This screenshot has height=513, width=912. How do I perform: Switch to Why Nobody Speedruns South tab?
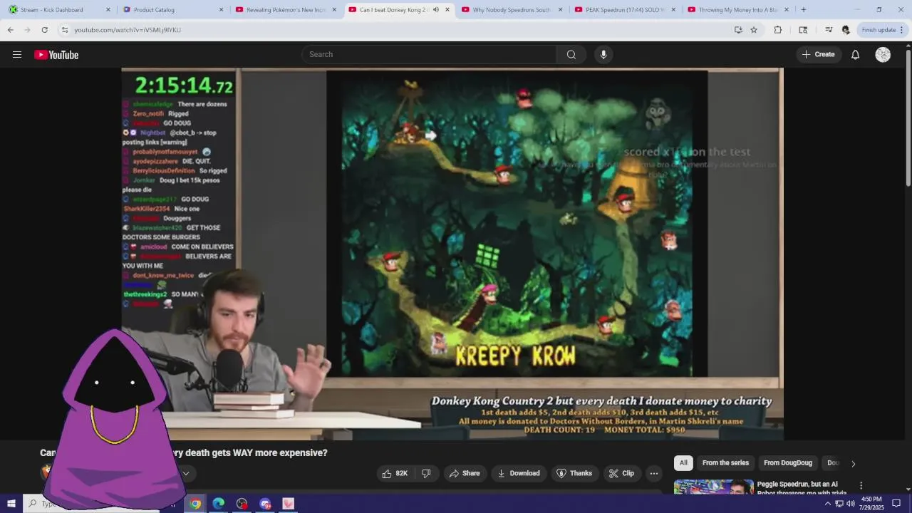[512, 10]
